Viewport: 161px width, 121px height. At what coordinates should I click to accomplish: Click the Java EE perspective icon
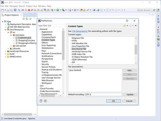158,10
